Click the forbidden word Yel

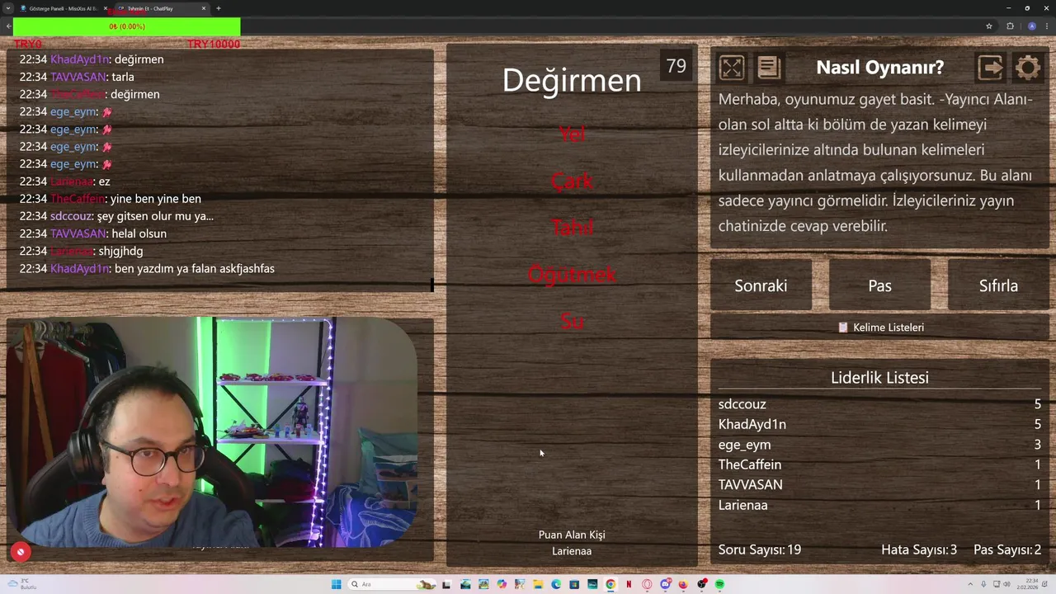coord(572,134)
